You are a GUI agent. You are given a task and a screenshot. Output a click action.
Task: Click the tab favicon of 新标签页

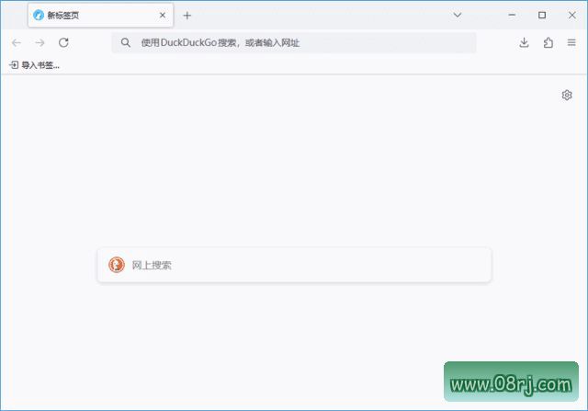tap(39, 16)
